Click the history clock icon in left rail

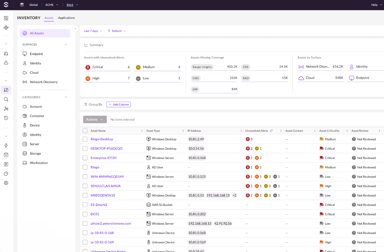pos(6,118)
